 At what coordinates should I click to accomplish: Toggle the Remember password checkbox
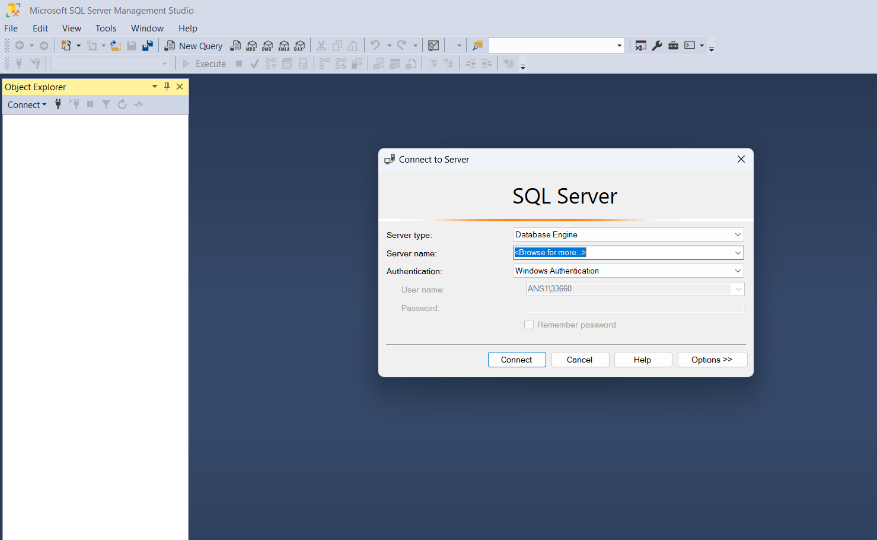(x=529, y=325)
